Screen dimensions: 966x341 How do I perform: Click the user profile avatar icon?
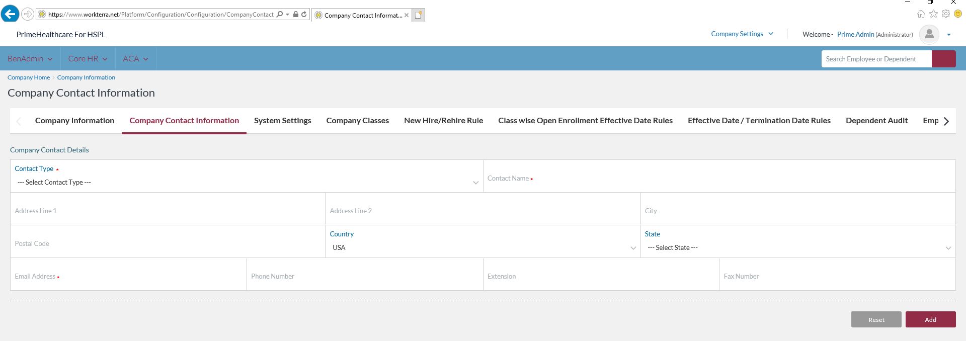click(x=929, y=34)
